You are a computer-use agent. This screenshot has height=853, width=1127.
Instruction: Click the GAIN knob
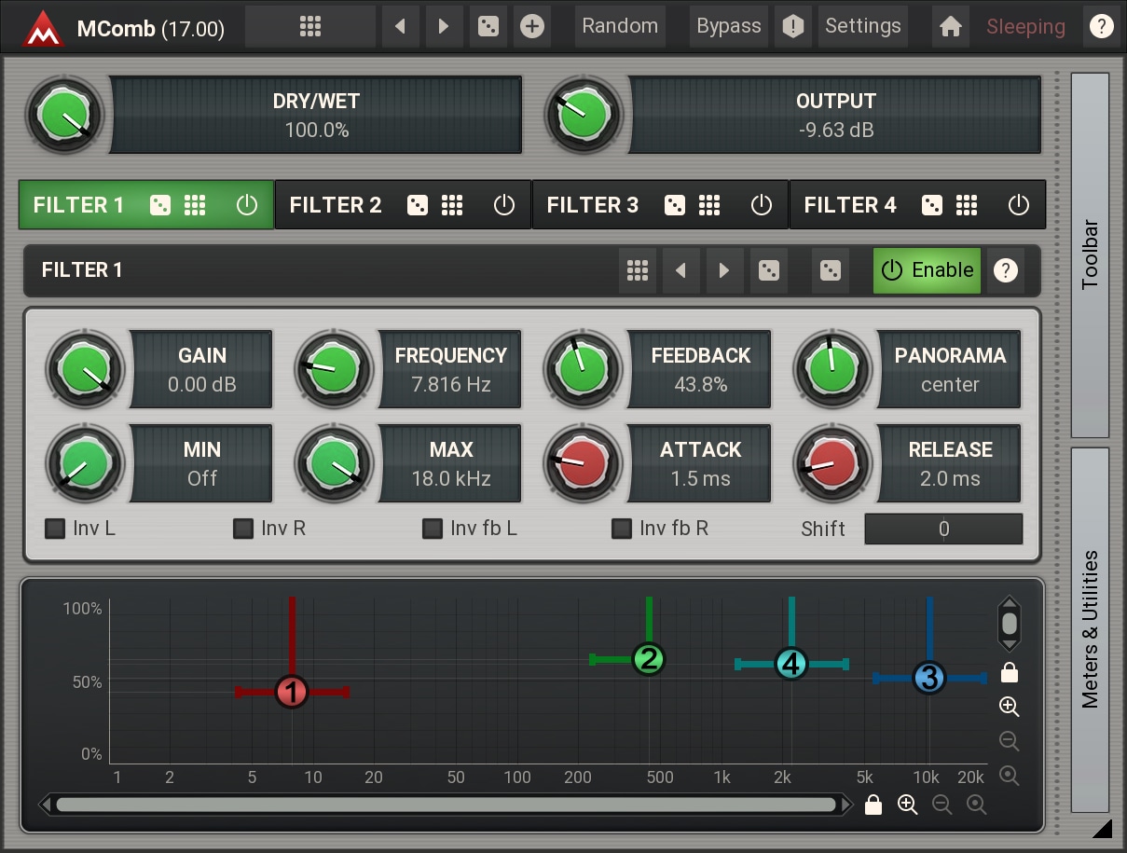[x=85, y=369]
